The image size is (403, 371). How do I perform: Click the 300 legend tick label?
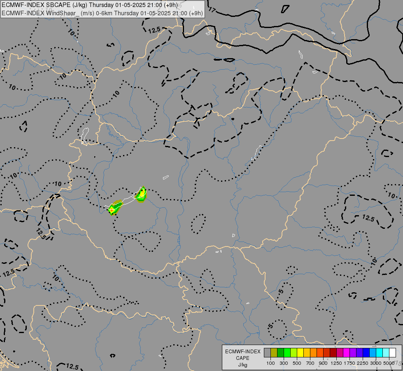[284, 363]
